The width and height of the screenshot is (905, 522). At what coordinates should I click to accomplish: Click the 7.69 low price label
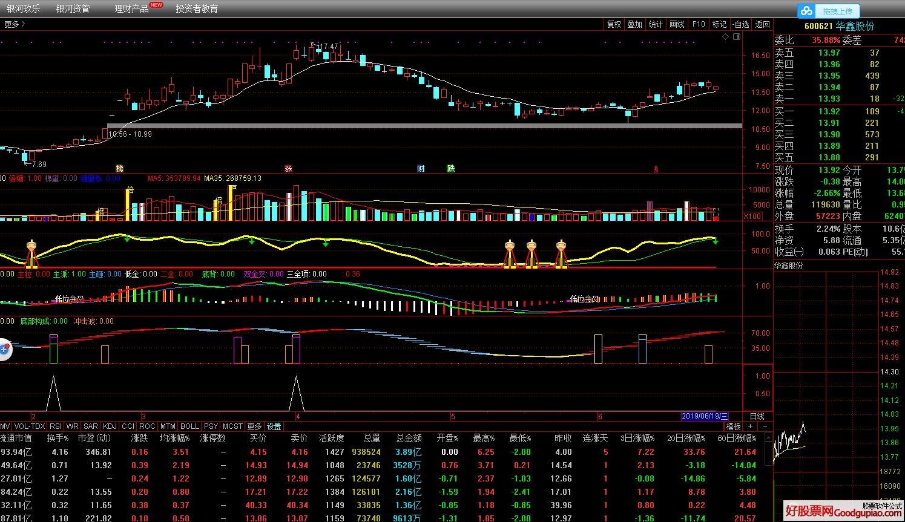pyautogui.click(x=39, y=165)
